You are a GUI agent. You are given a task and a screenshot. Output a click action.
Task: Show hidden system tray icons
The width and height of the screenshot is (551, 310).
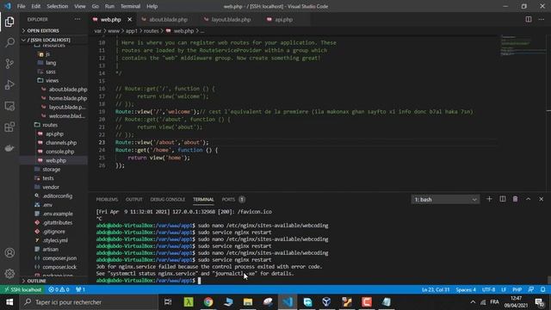tap(473, 302)
